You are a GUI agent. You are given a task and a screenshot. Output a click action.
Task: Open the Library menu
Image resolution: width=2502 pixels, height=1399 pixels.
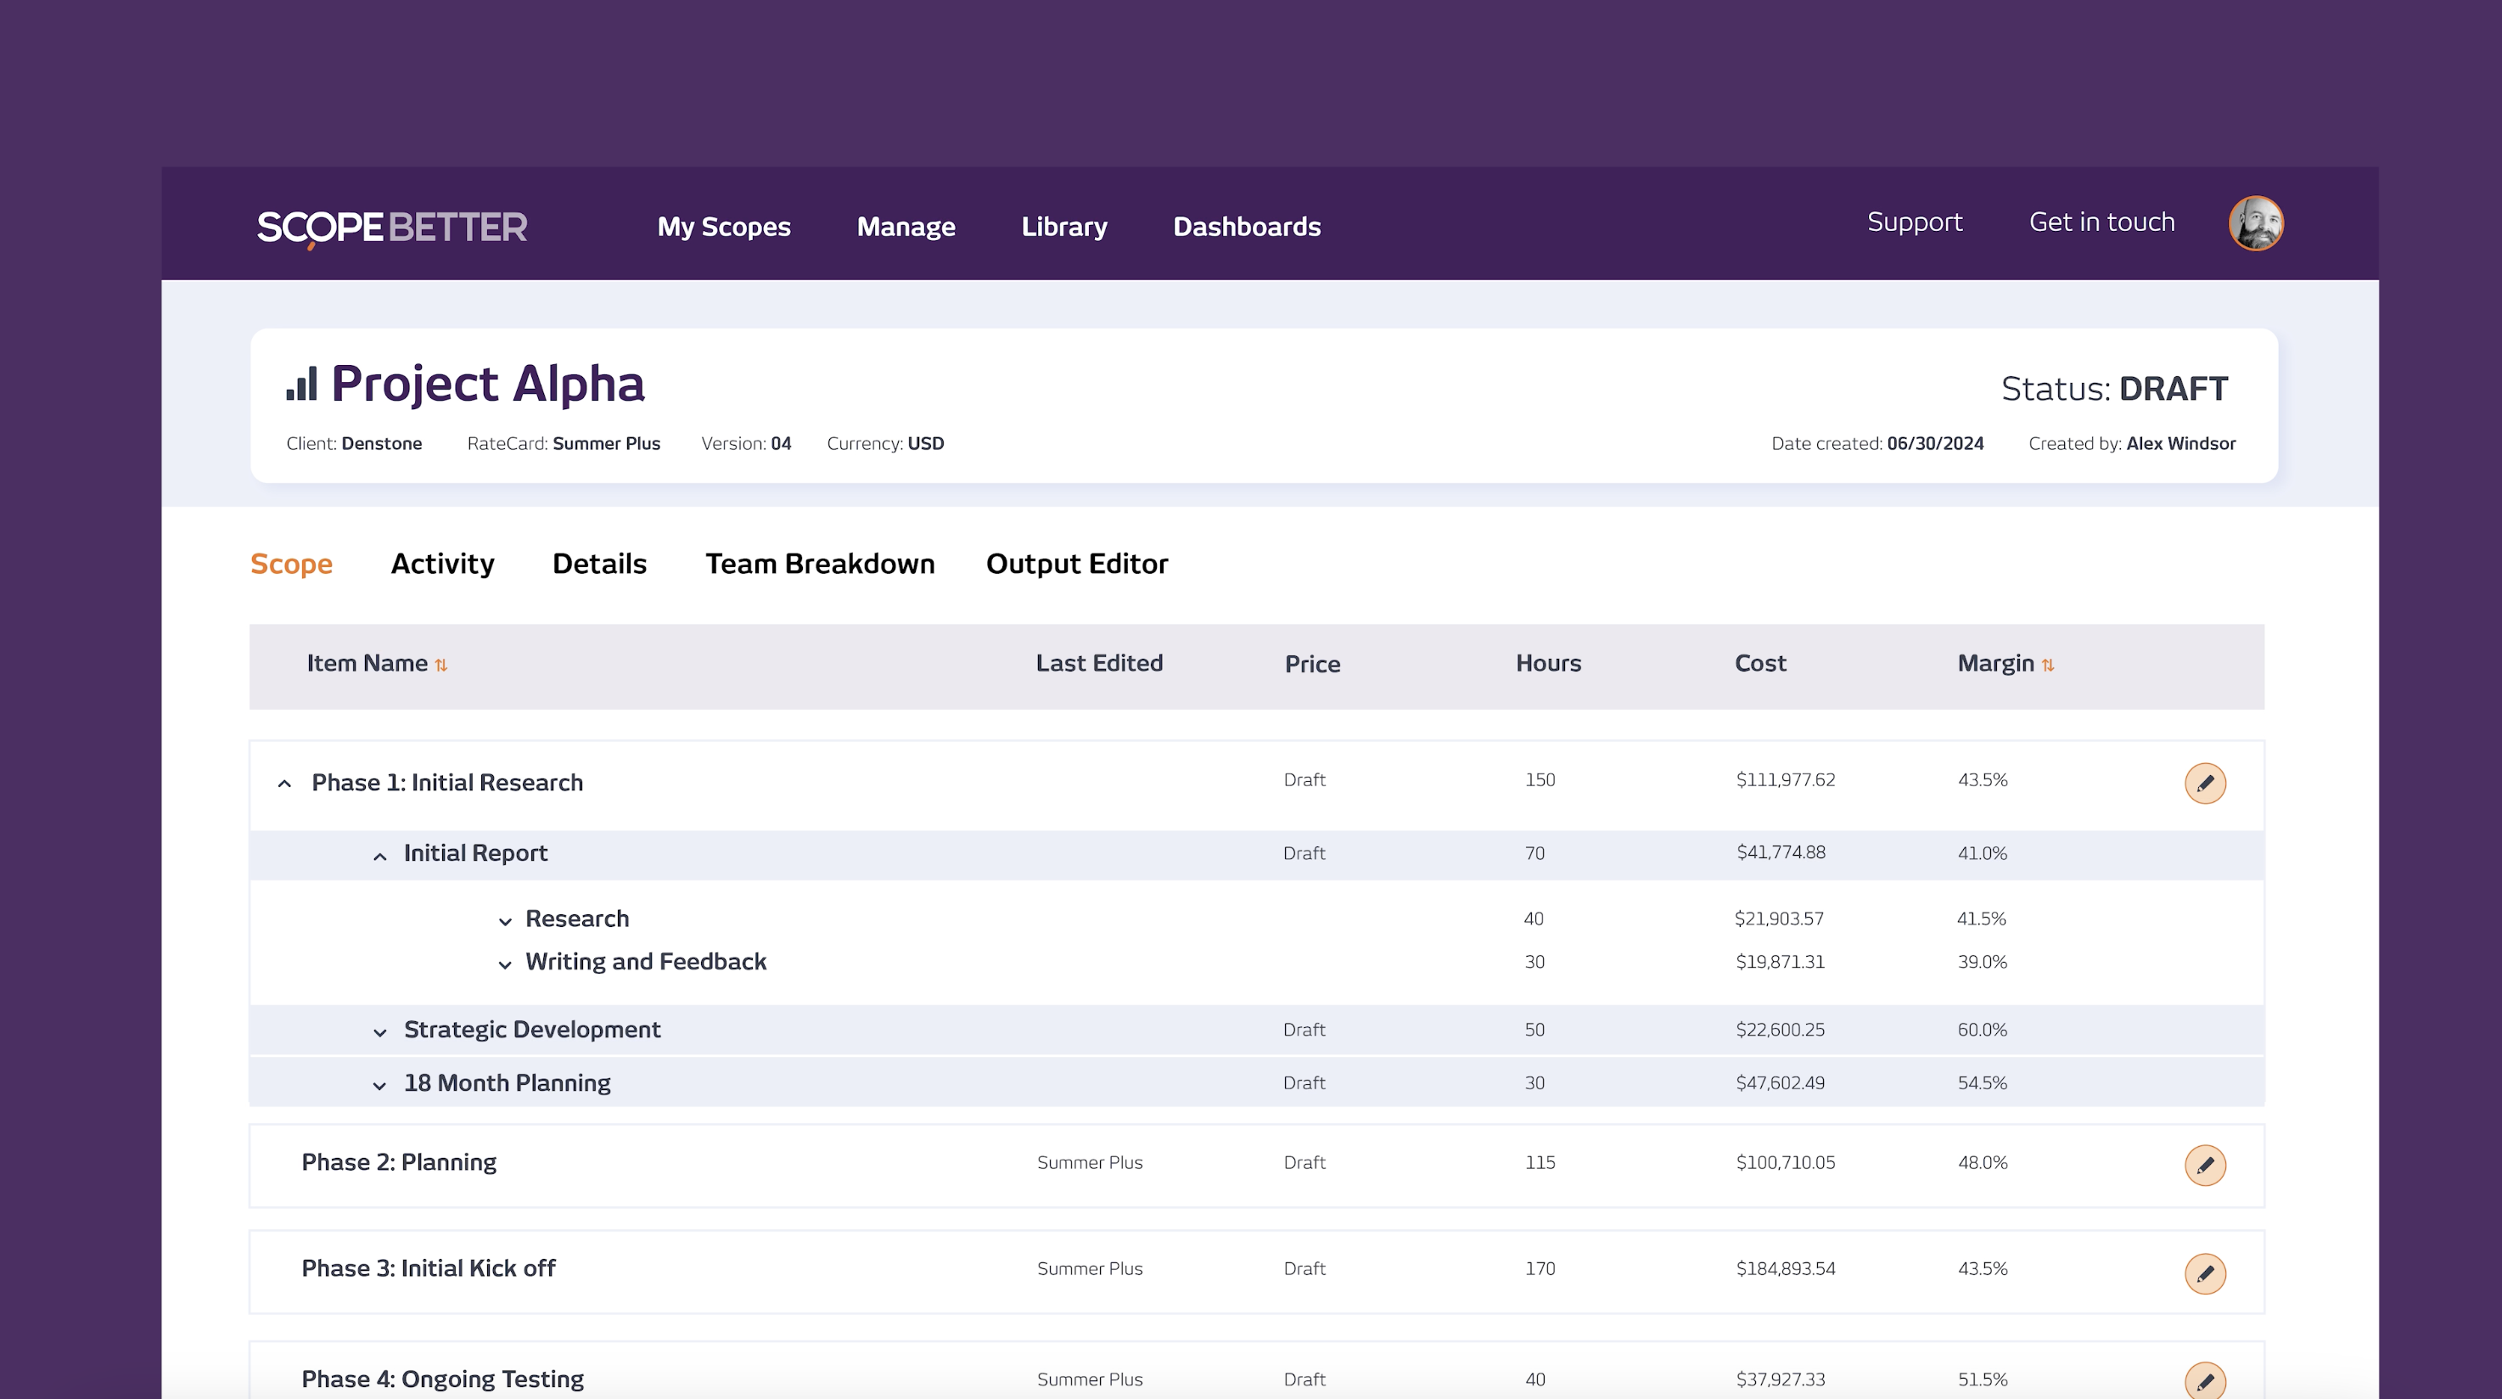tap(1063, 227)
